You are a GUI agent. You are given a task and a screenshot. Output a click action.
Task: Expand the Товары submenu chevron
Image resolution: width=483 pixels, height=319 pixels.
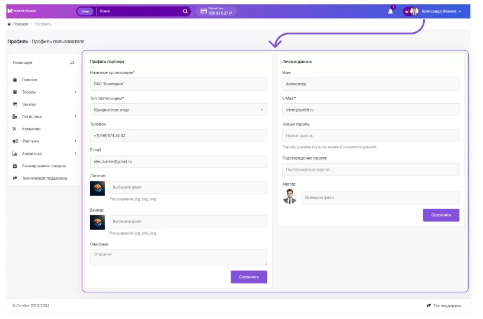(x=75, y=92)
